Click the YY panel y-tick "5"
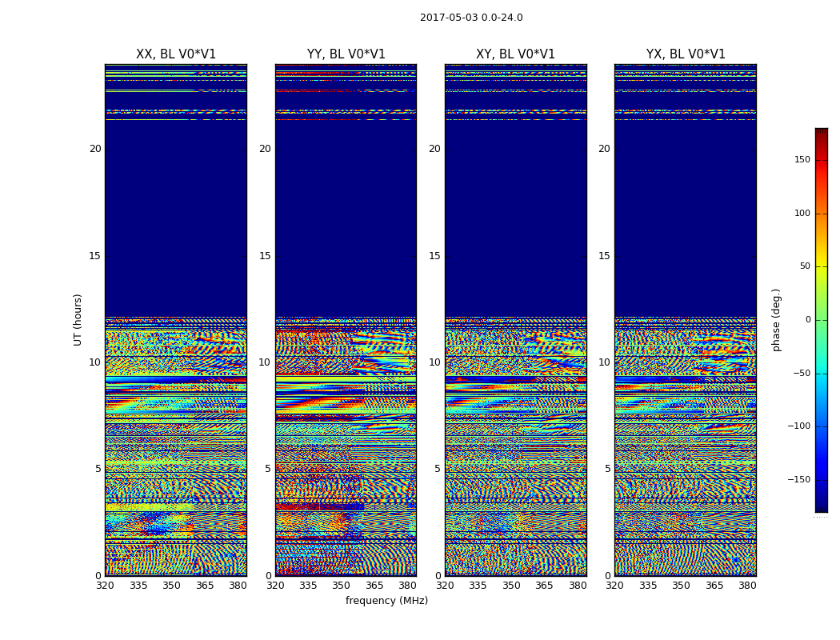The width and height of the screenshot is (840, 640). tap(268, 469)
